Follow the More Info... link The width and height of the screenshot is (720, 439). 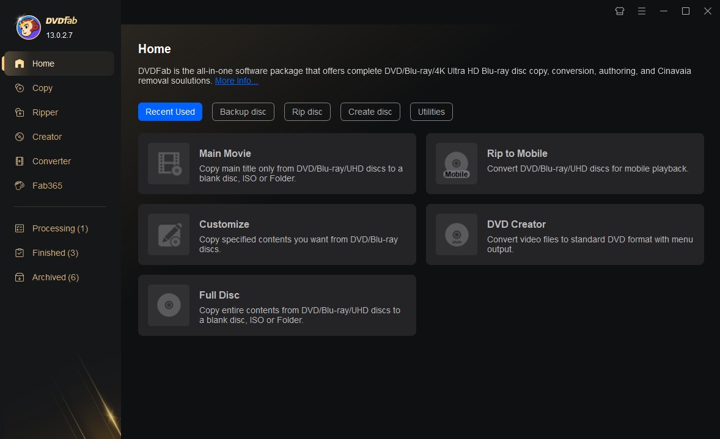coord(237,81)
